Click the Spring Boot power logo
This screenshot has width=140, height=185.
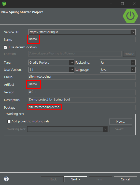130,16
